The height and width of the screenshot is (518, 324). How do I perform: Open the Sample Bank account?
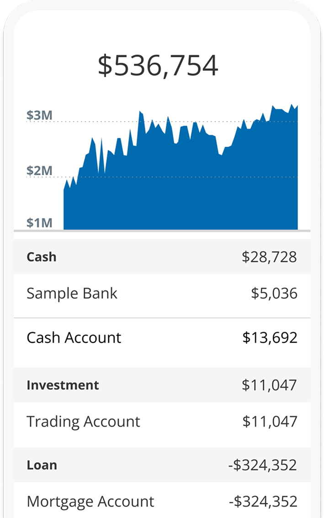click(72, 294)
